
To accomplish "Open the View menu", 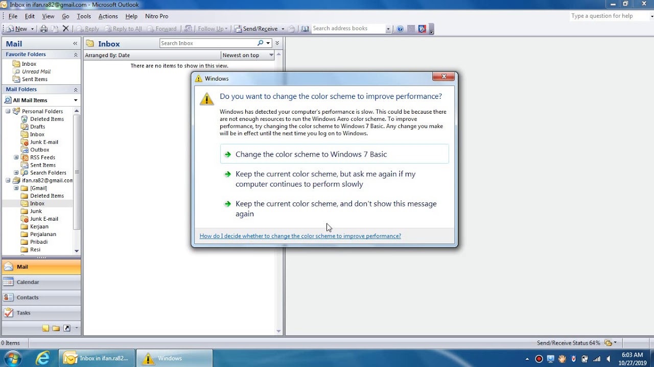I will tap(48, 16).
